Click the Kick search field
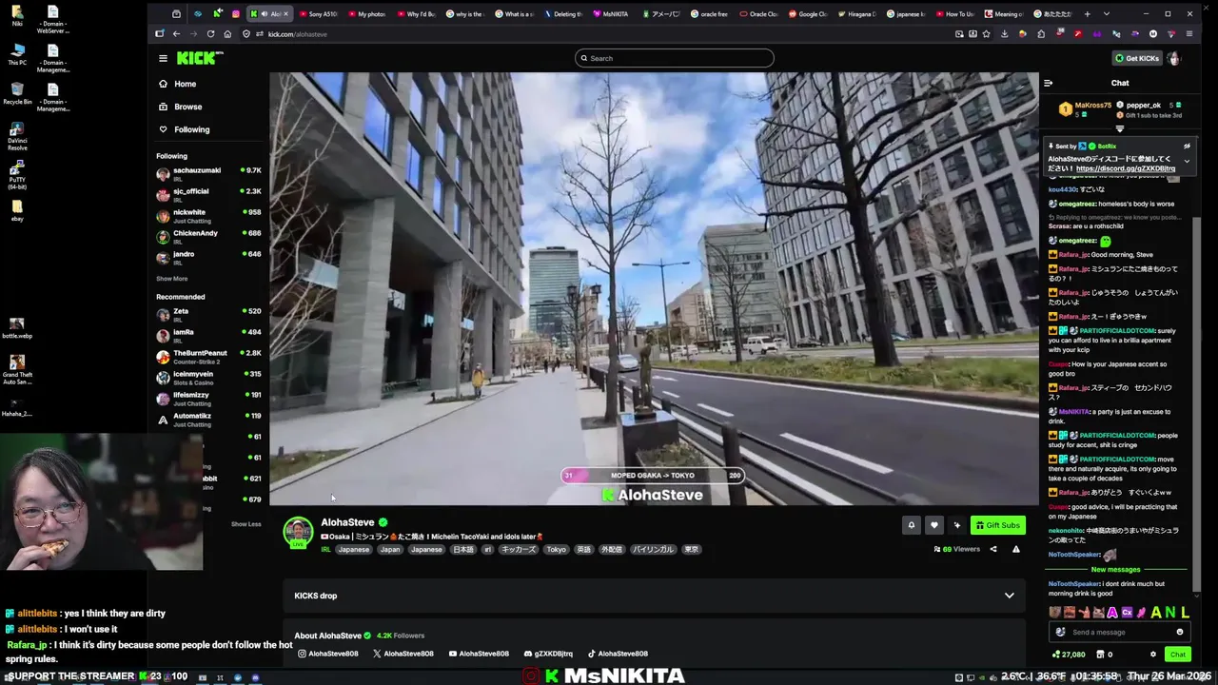Screen dimensions: 1218x685 point(674,58)
